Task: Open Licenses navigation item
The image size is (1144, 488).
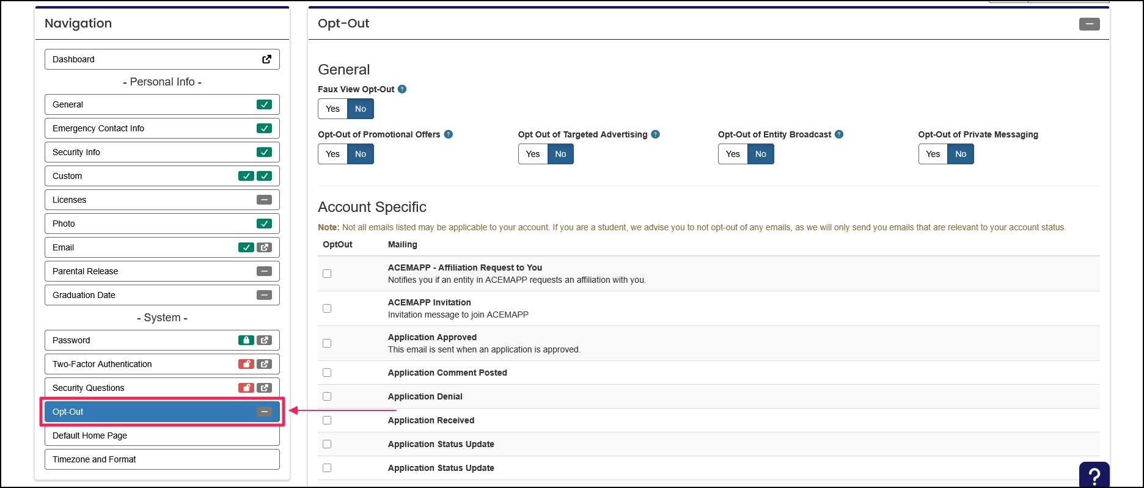Action: coord(162,200)
